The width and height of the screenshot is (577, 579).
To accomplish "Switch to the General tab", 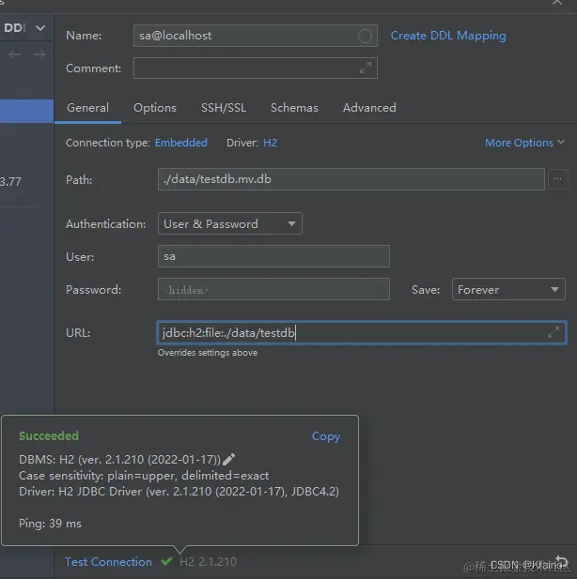I will [87, 108].
